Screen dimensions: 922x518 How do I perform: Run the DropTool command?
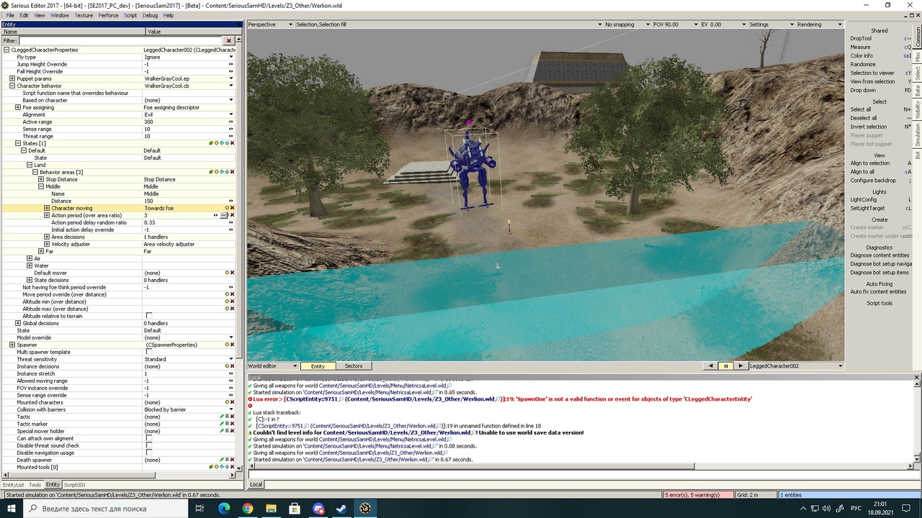(x=861, y=39)
